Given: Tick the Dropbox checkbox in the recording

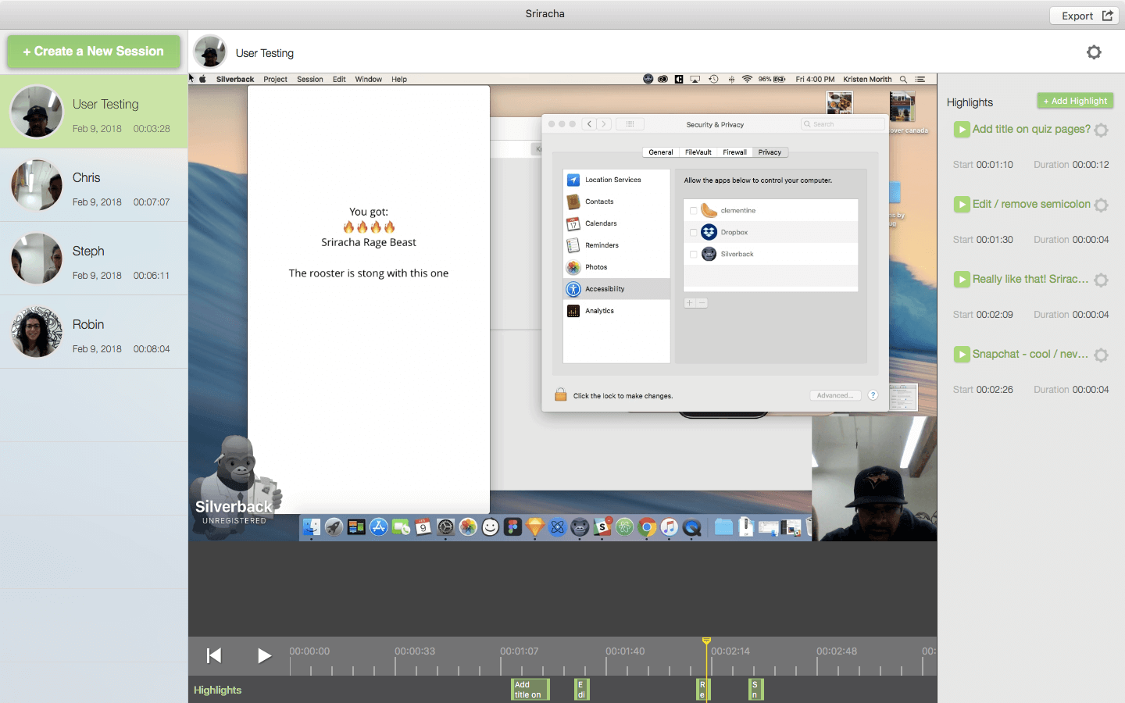Looking at the screenshot, I should tap(693, 233).
